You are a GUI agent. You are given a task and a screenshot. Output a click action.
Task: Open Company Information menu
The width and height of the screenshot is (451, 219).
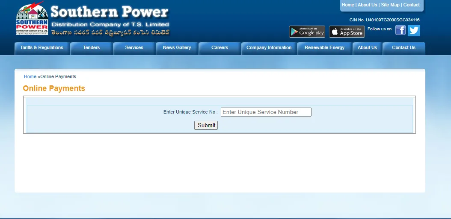269,48
